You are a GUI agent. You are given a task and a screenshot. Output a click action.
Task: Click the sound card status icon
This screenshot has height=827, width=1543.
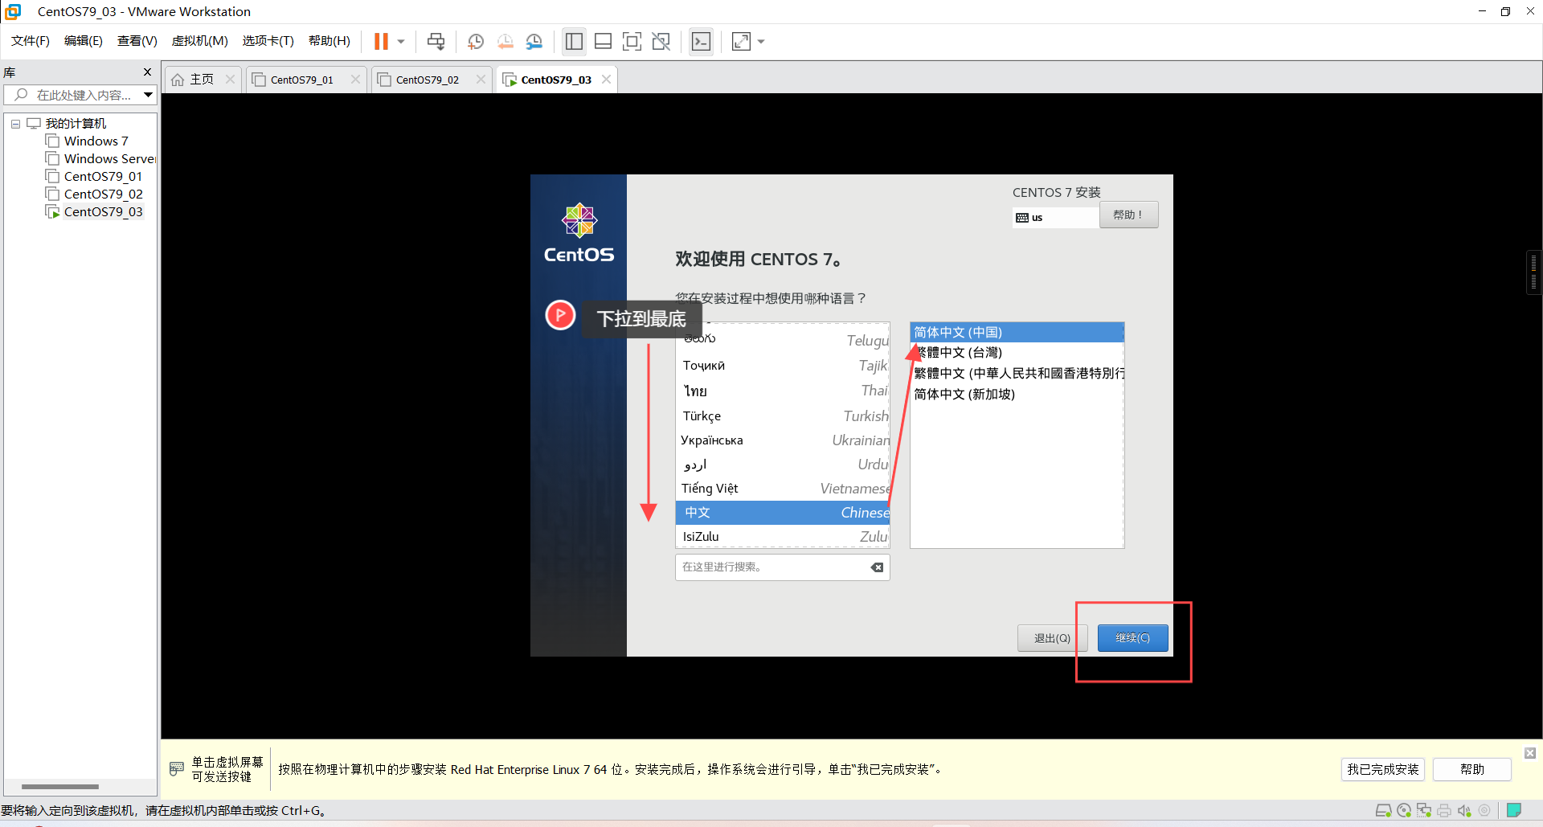tap(1464, 811)
